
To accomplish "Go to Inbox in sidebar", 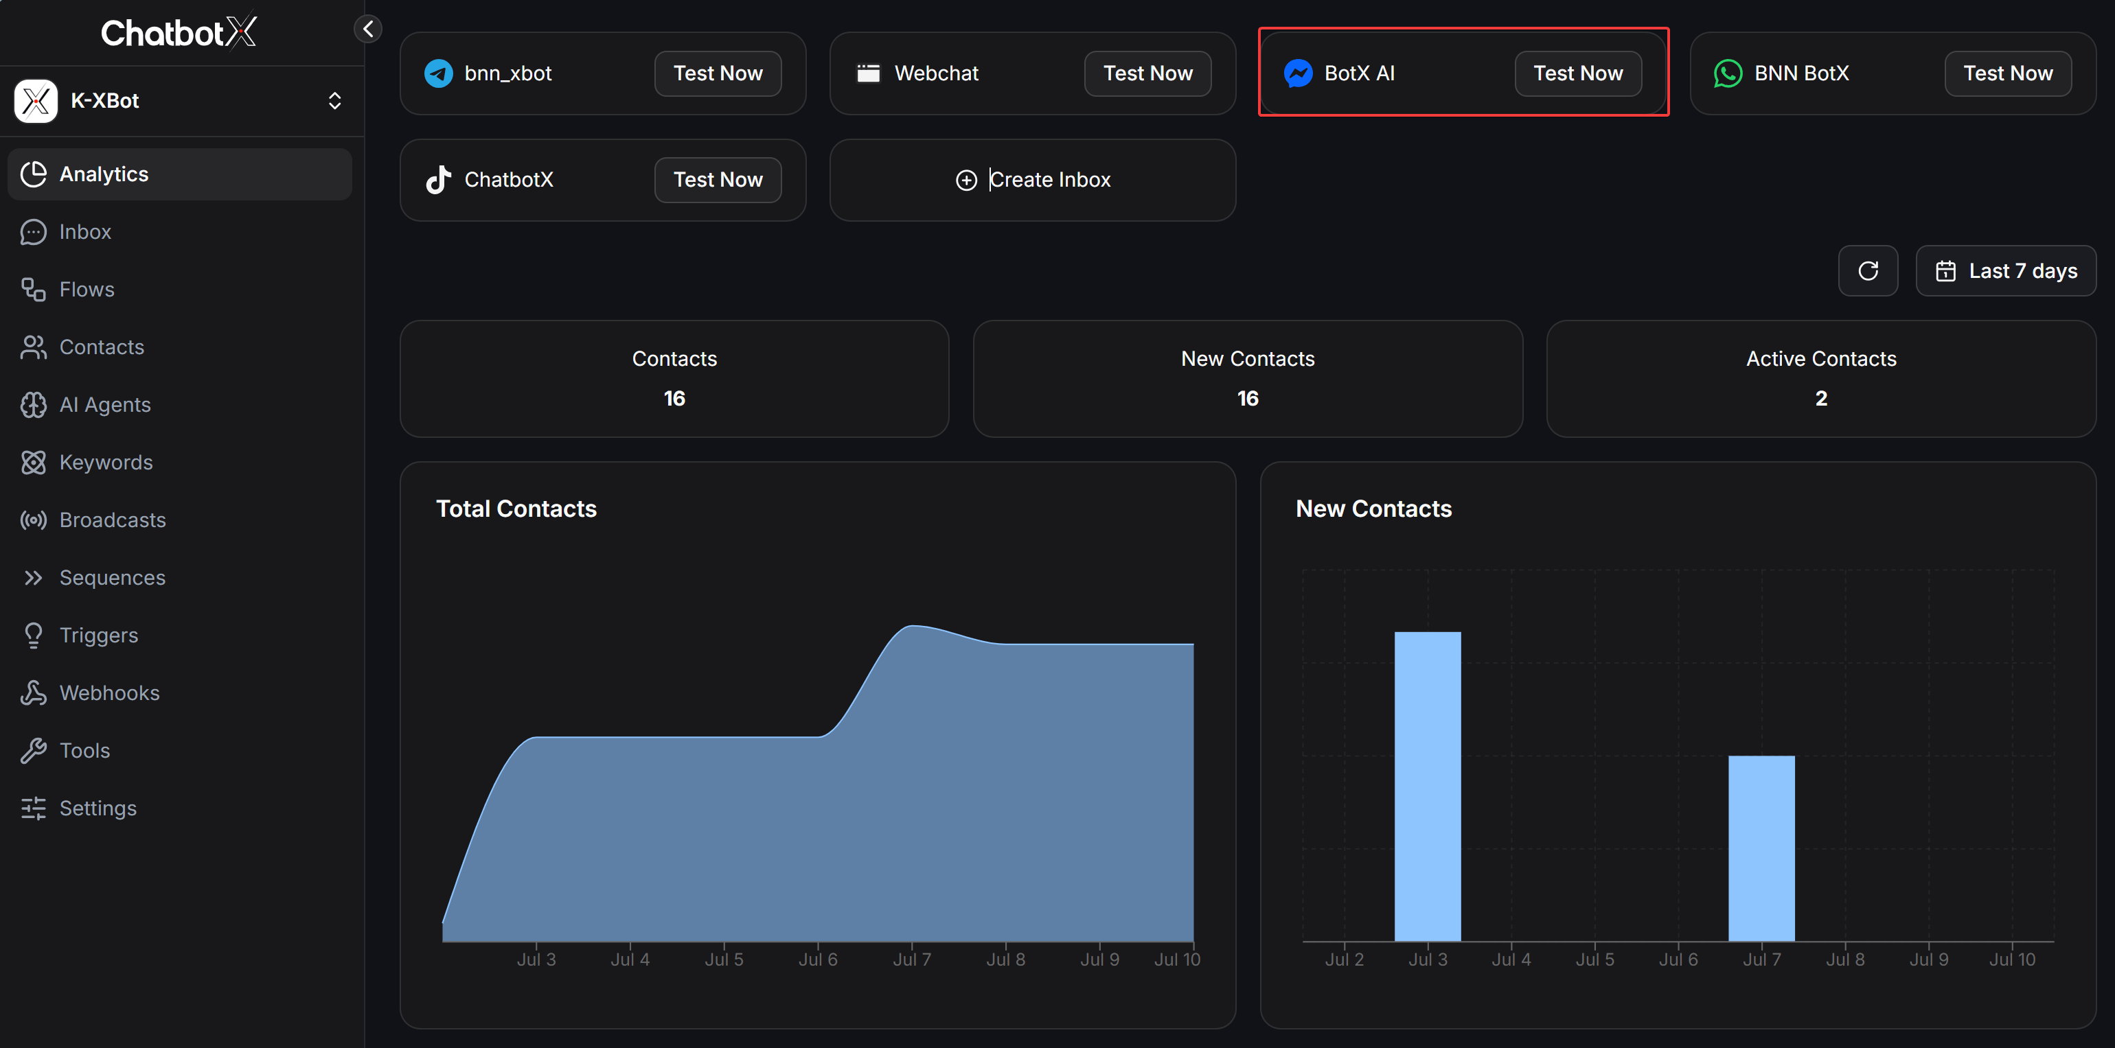I will 180,231.
